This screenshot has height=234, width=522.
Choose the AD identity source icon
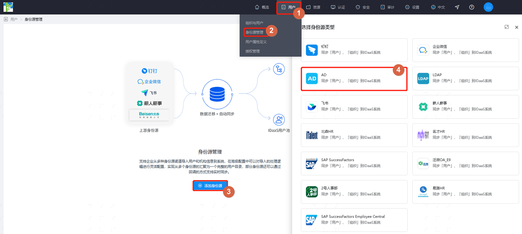312,78
